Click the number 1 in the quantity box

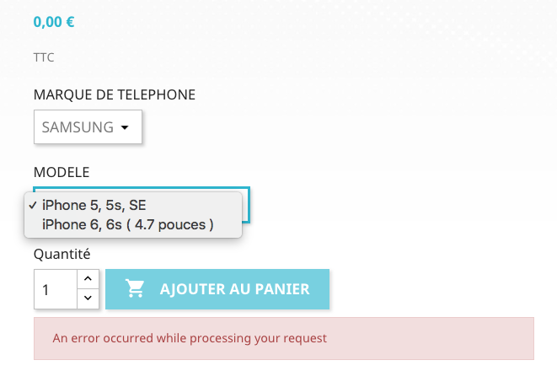tap(46, 290)
